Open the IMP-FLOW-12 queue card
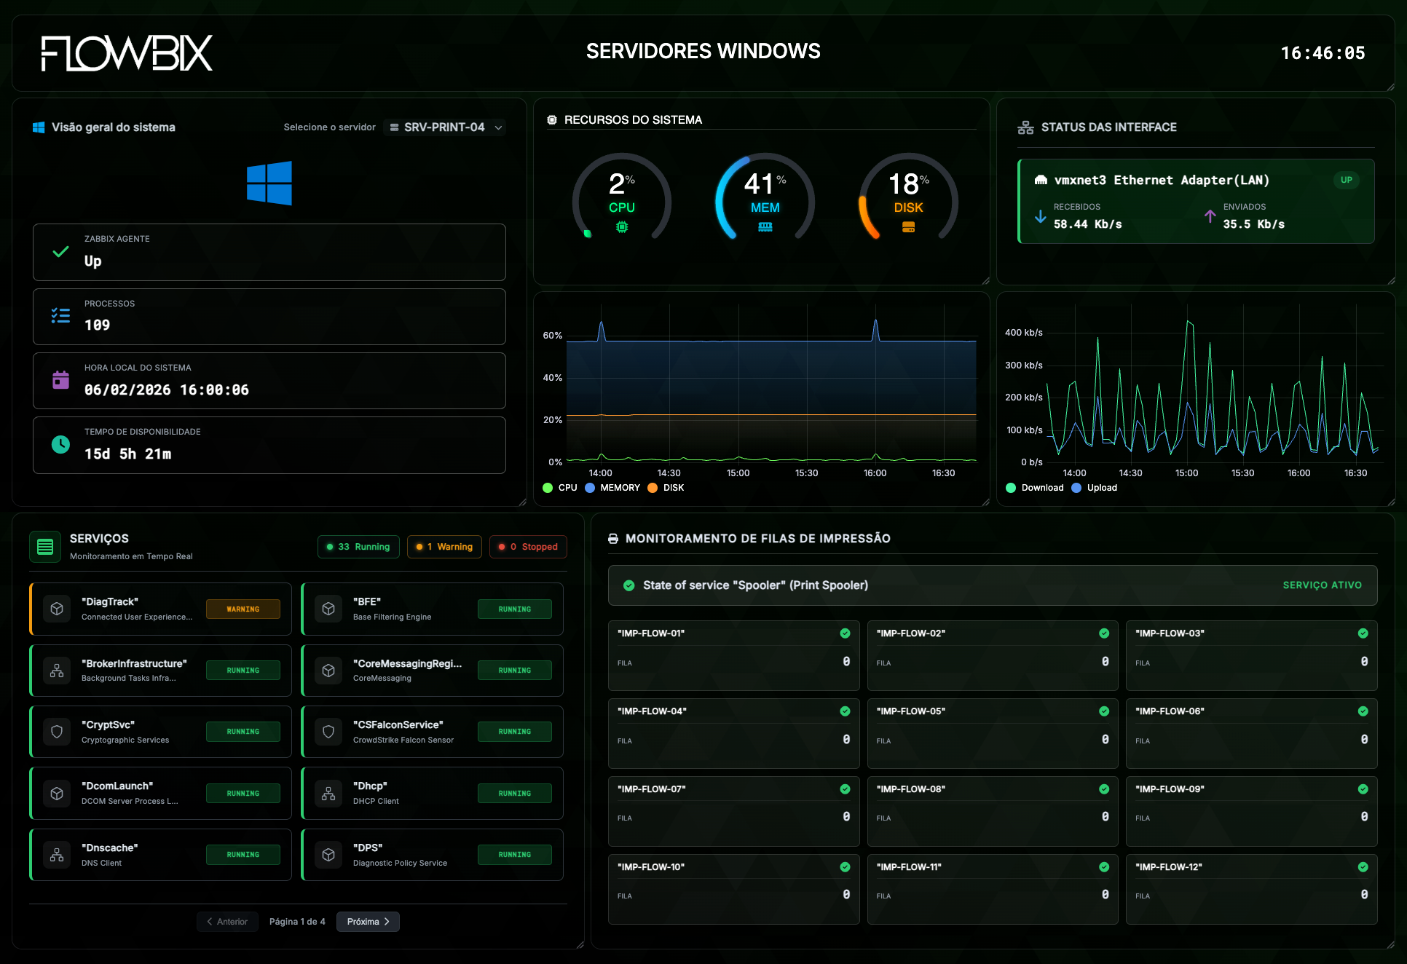Image resolution: width=1407 pixels, height=964 pixels. pos(1252,889)
